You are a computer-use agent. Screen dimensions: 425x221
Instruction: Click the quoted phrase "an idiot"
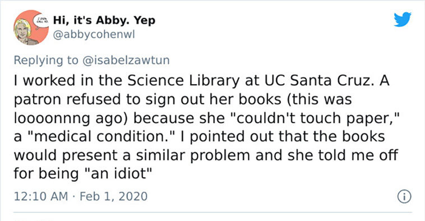(119, 173)
